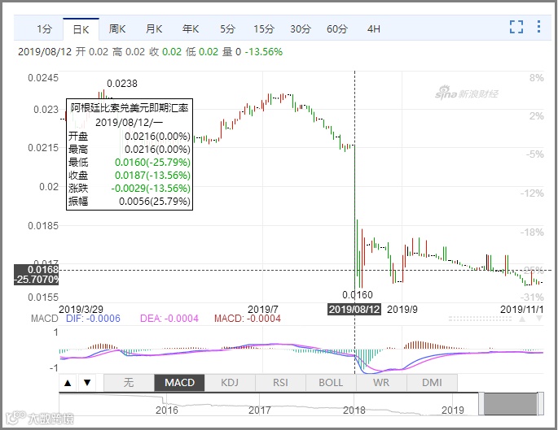Select the 5分 interval tab
The image size is (558, 430).
point(227,28)
